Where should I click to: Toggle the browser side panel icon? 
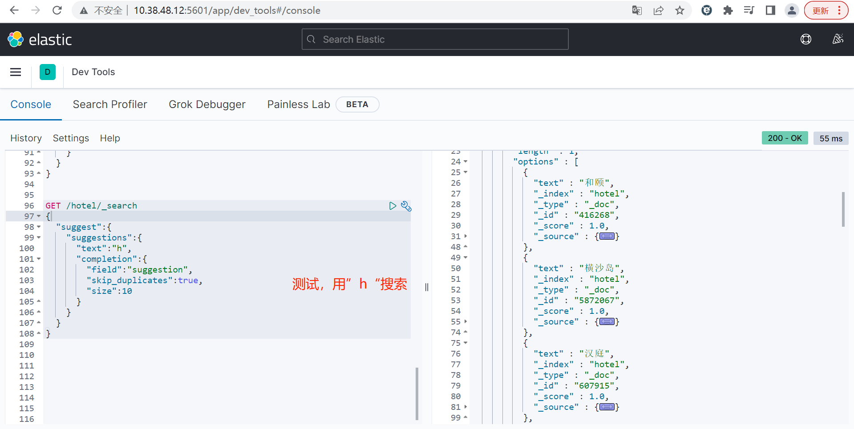click(x=770, y=10)
